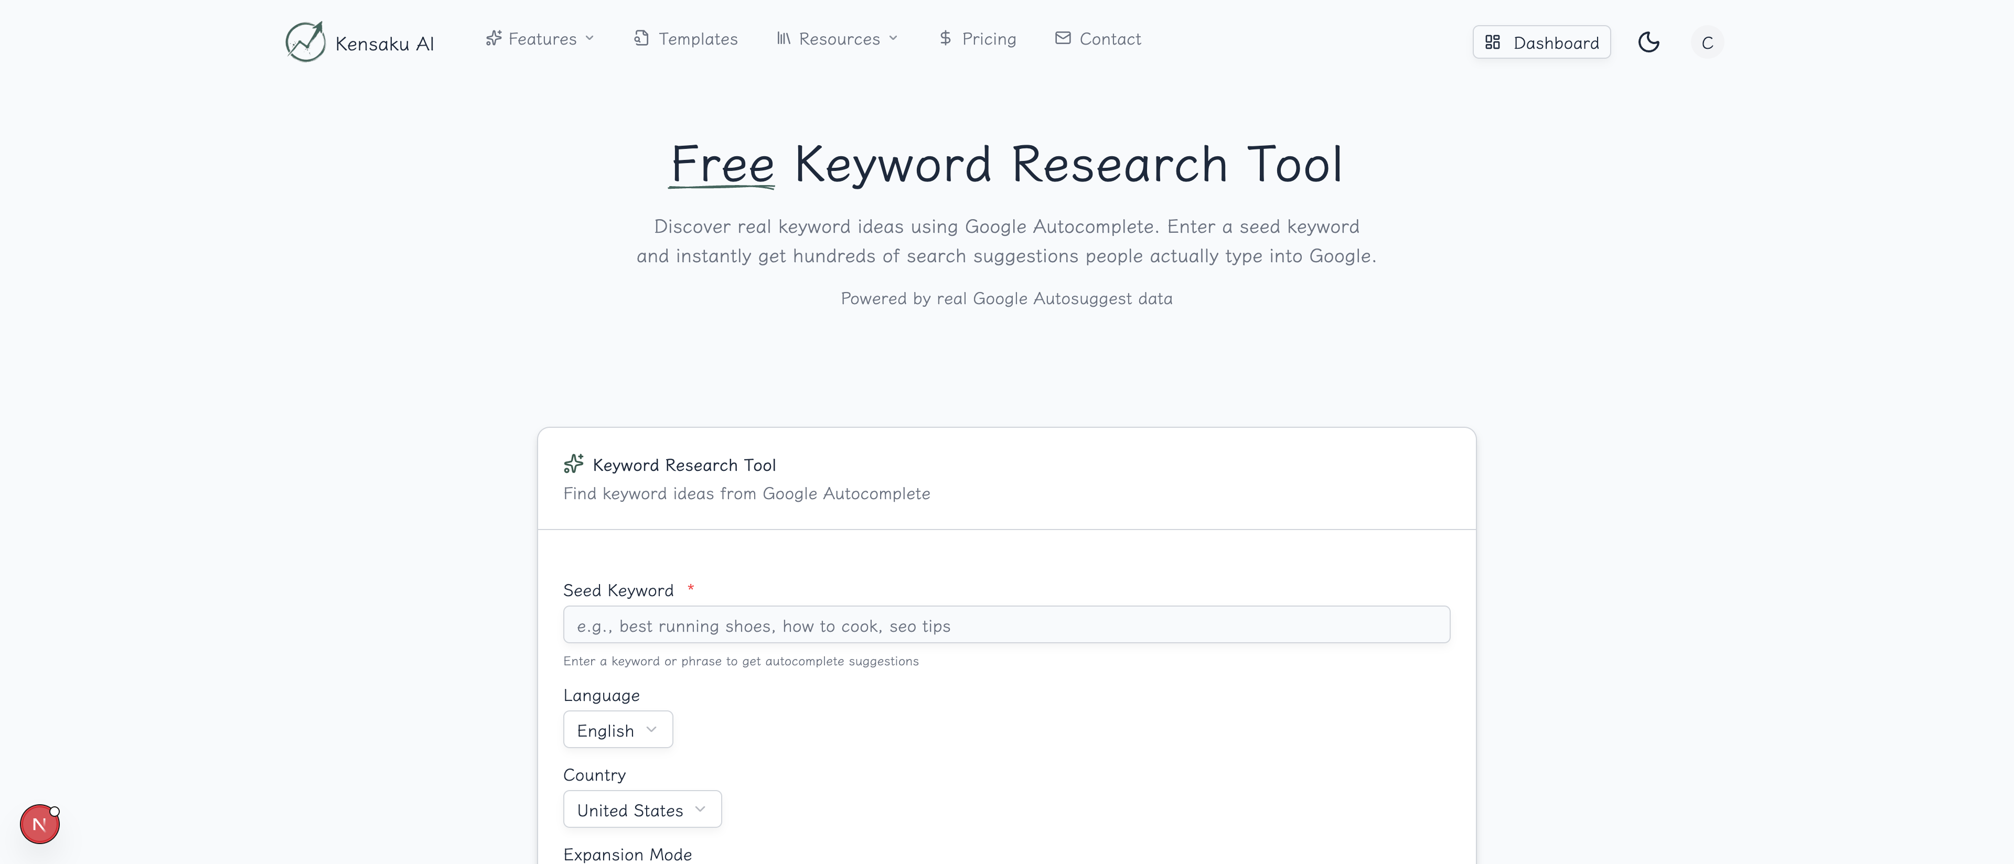Click the Pricing dollar sign icon
The image size is (2014, 864).
[945, 38]
